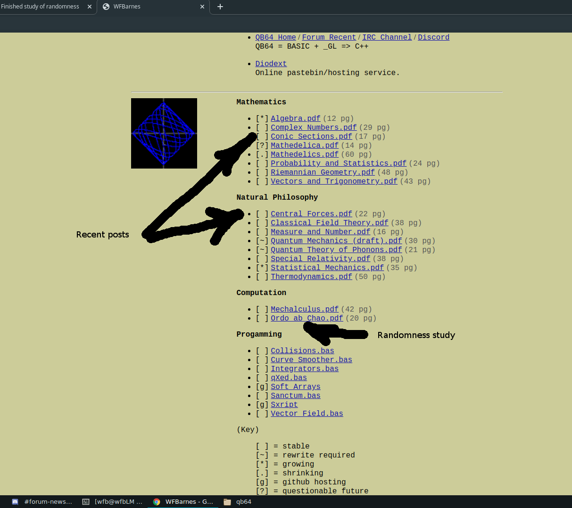Open the terminal icon in taskbar
This screenshot has width=572, height=508.
pyautogui.click(x=86, y=502)
